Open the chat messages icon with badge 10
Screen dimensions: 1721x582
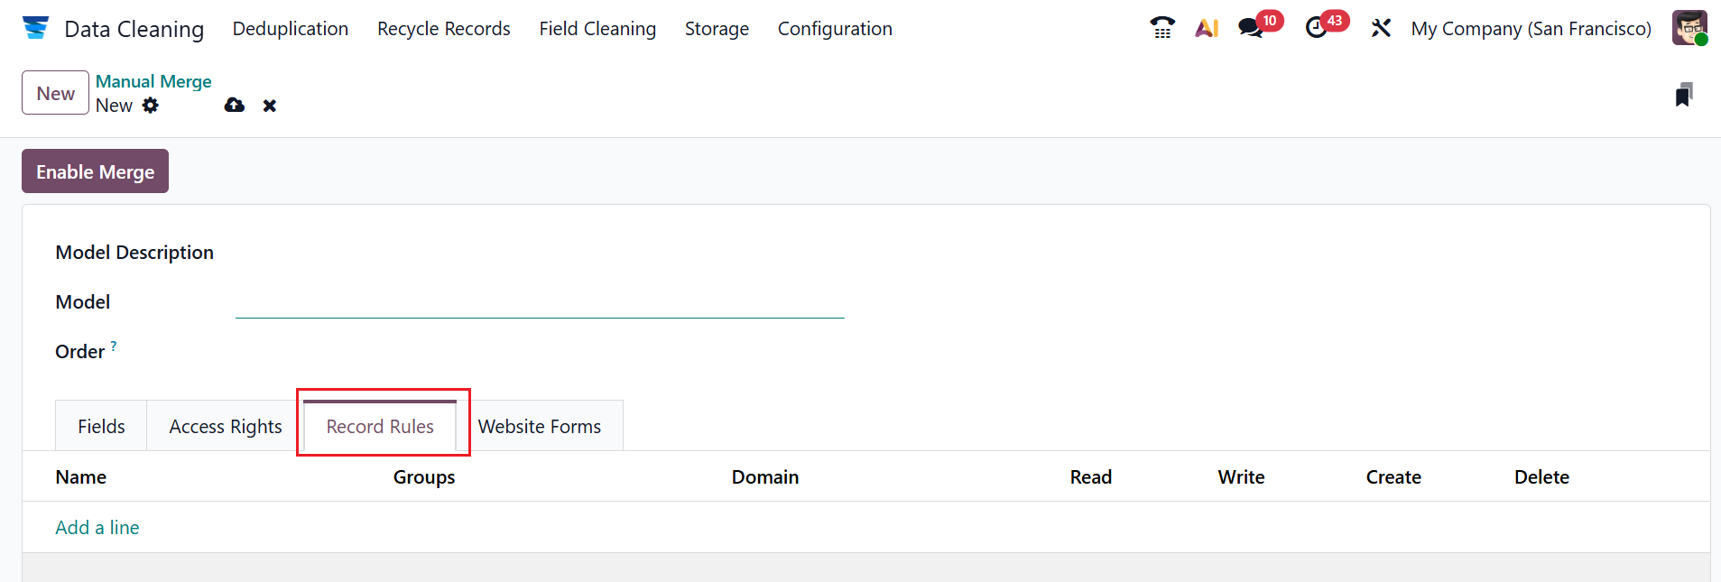tap(1251, 28)
